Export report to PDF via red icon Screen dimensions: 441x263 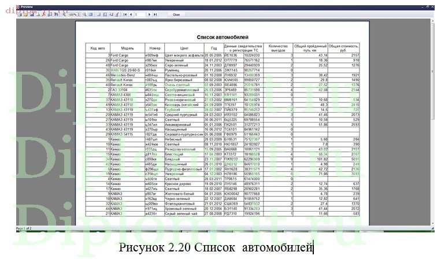click(43, 14)
